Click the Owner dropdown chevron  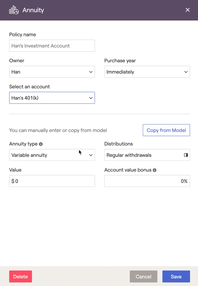pyautogui.click(x=91, y=72)
